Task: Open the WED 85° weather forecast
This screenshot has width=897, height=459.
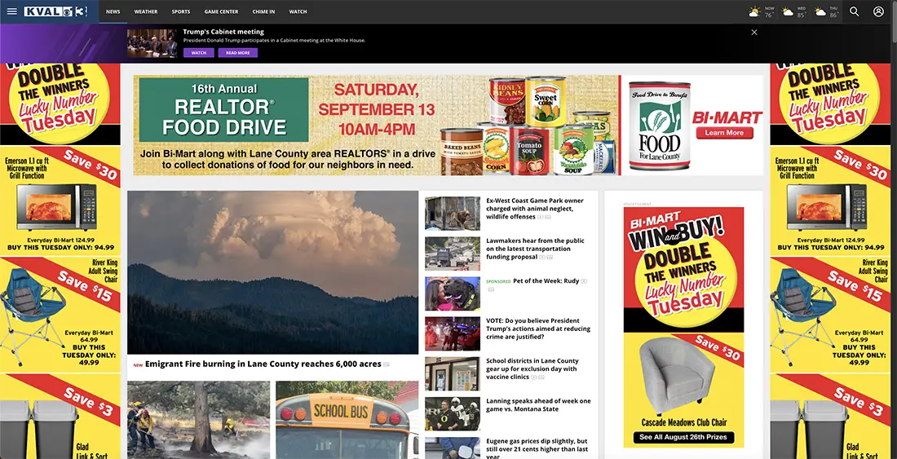Action: coord(794,11)
